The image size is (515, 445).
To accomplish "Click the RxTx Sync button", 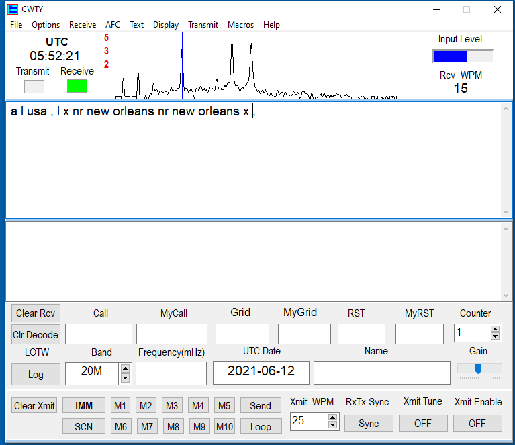I will coord(369,423).
